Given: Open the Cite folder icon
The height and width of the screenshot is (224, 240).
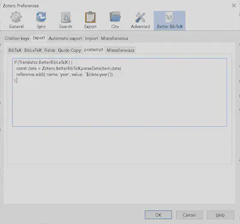Looking at the screenshot, I should (115, 17).
